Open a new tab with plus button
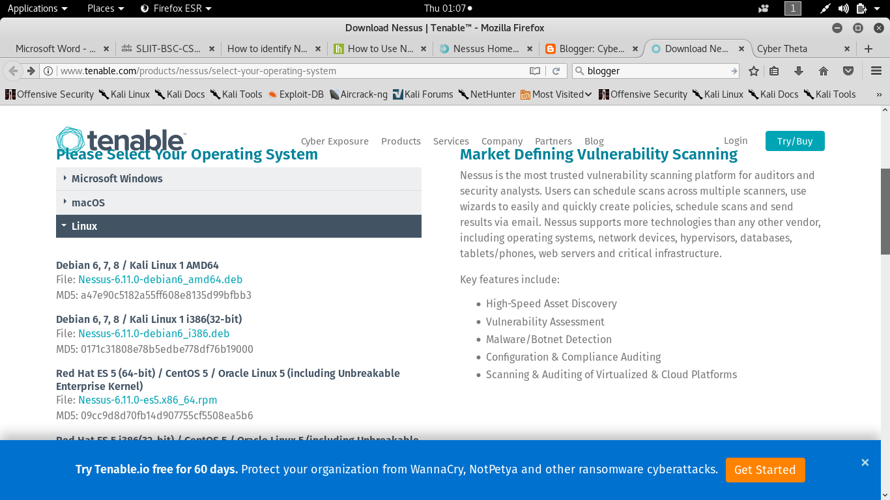 pos(868,49)
